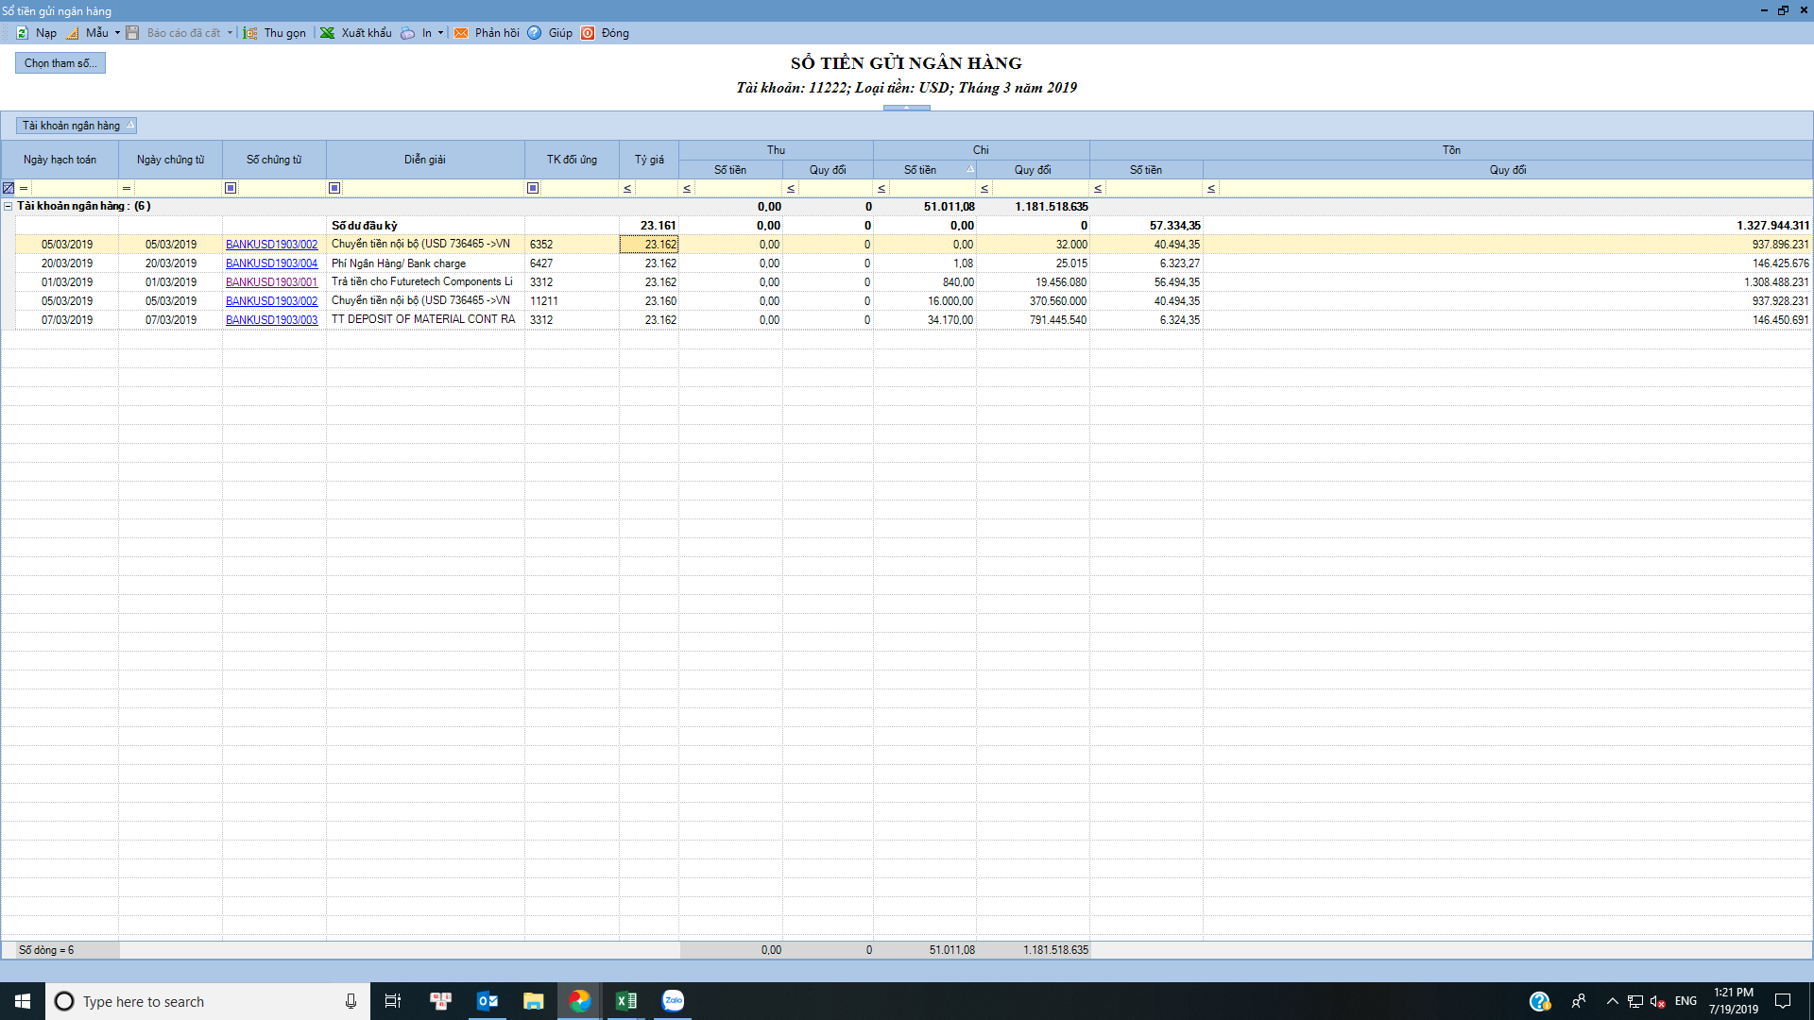Open File Explorer from the taskbar
Image resolution: width=1814 pixels, height=1020 pixels.
(534, 1001)
